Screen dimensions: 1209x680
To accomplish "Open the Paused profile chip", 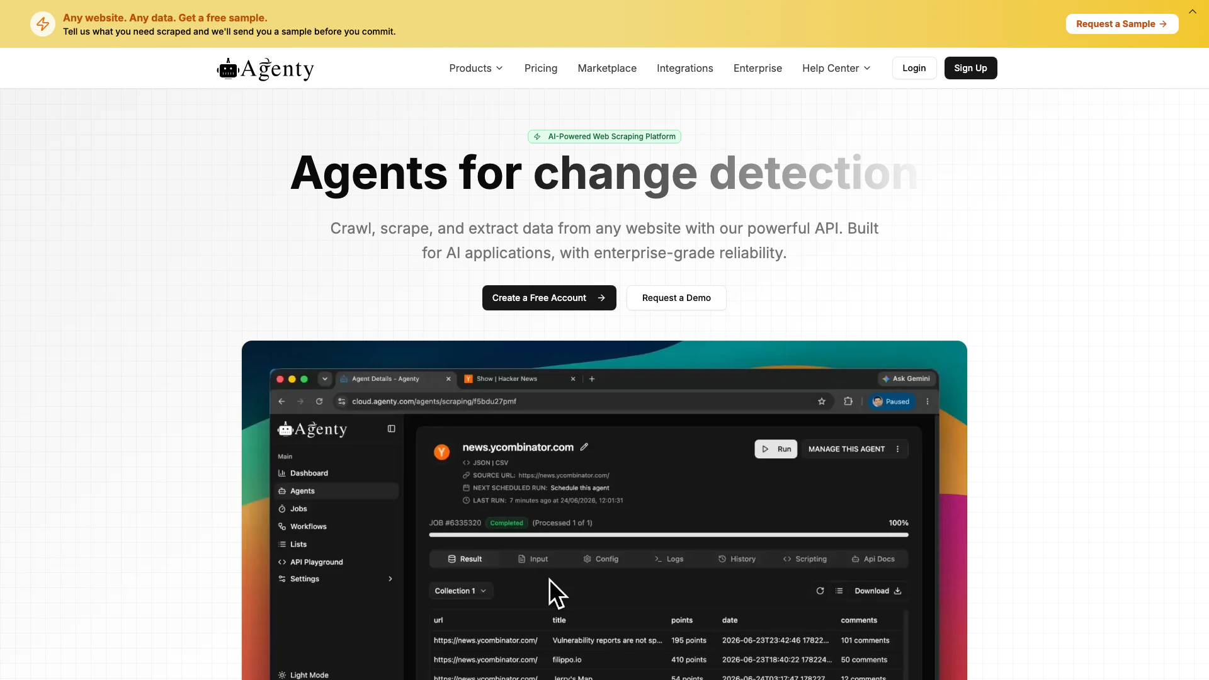I will pyautogui.click(x=892, y=401).
